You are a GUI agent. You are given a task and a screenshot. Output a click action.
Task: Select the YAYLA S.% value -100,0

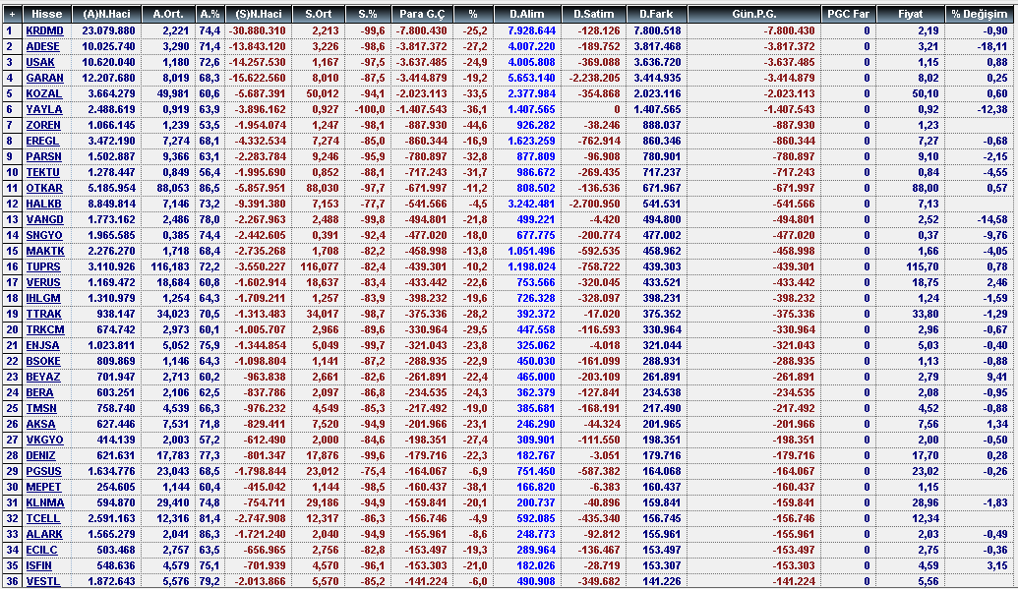click(x=370, y=110)
